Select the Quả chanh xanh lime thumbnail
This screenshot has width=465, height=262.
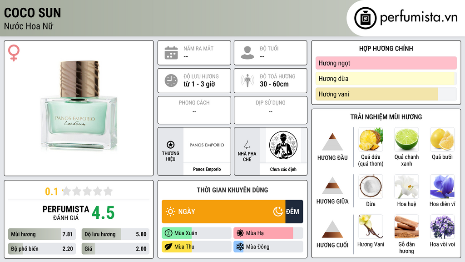pos(406,139)
